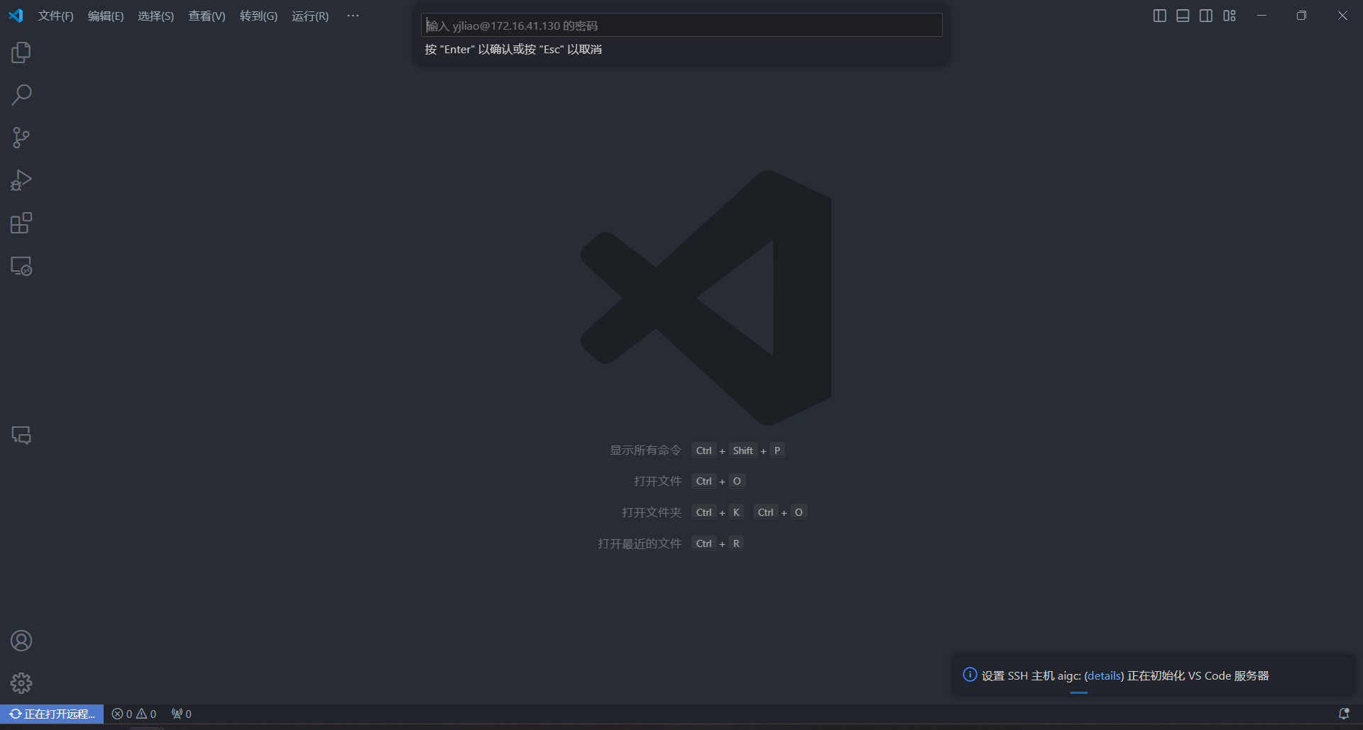The width and height of the screenshot is (1363, 730).
Task: Open the notifications bell icon
Action: [x=1344, y=714]
